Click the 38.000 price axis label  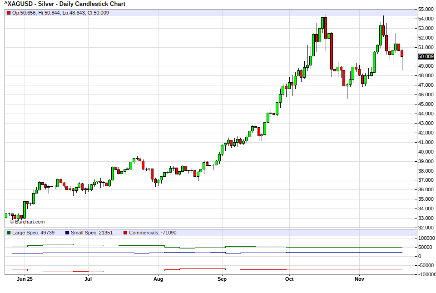426,171
